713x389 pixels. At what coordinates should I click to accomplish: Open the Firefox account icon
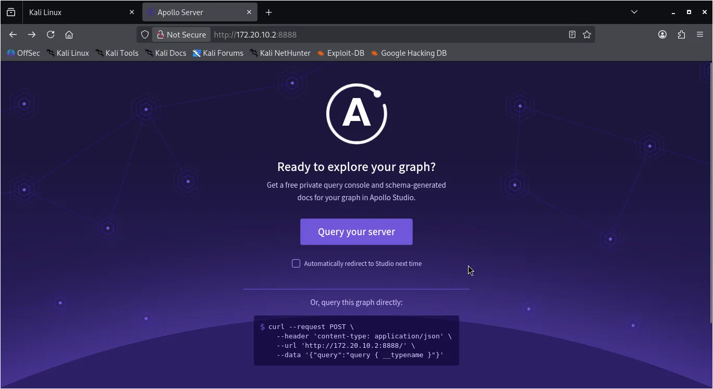tap(662, 34)
